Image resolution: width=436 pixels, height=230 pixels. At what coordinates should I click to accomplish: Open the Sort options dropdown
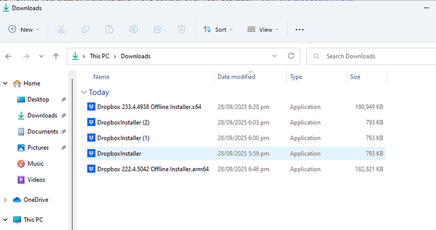click(x=218, y=29)
